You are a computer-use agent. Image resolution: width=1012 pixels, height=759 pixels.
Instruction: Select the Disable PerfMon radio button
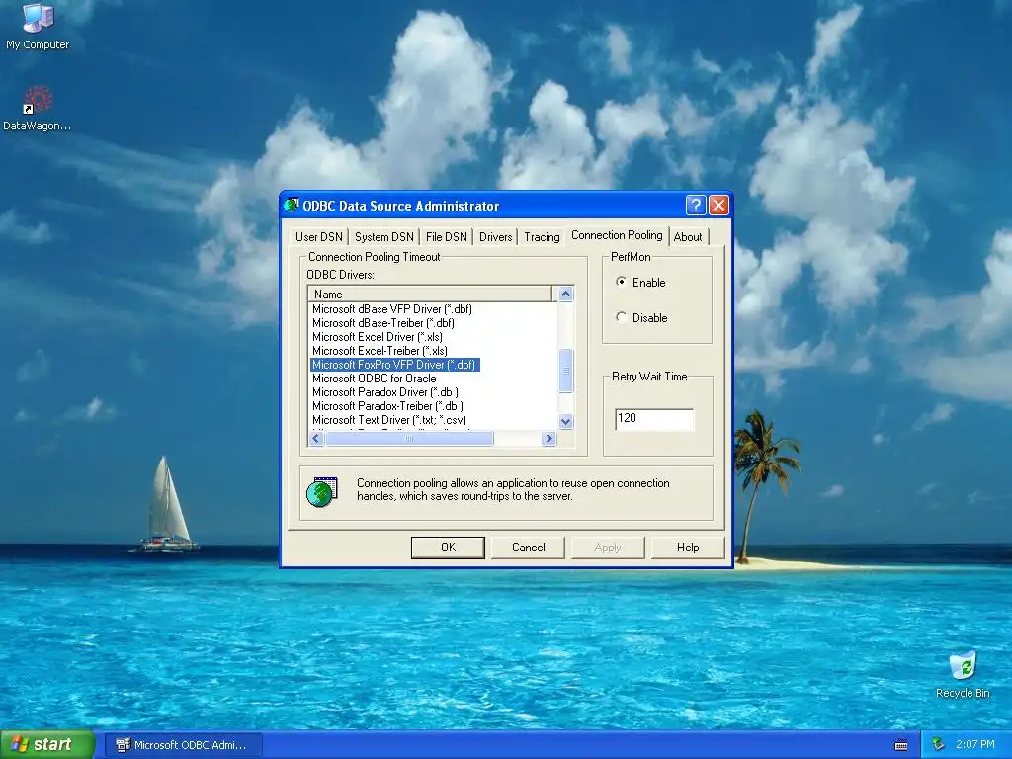(x=621, y=317)
